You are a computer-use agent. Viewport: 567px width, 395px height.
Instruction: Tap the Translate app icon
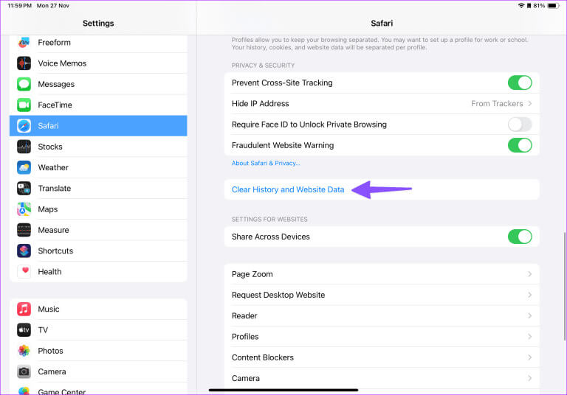(x=24, y=189)
